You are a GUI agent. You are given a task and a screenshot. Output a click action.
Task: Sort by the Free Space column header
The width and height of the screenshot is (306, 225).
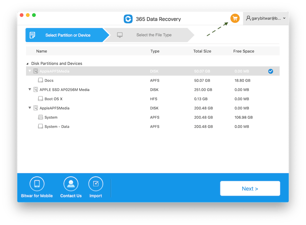(x=243, y=51)
